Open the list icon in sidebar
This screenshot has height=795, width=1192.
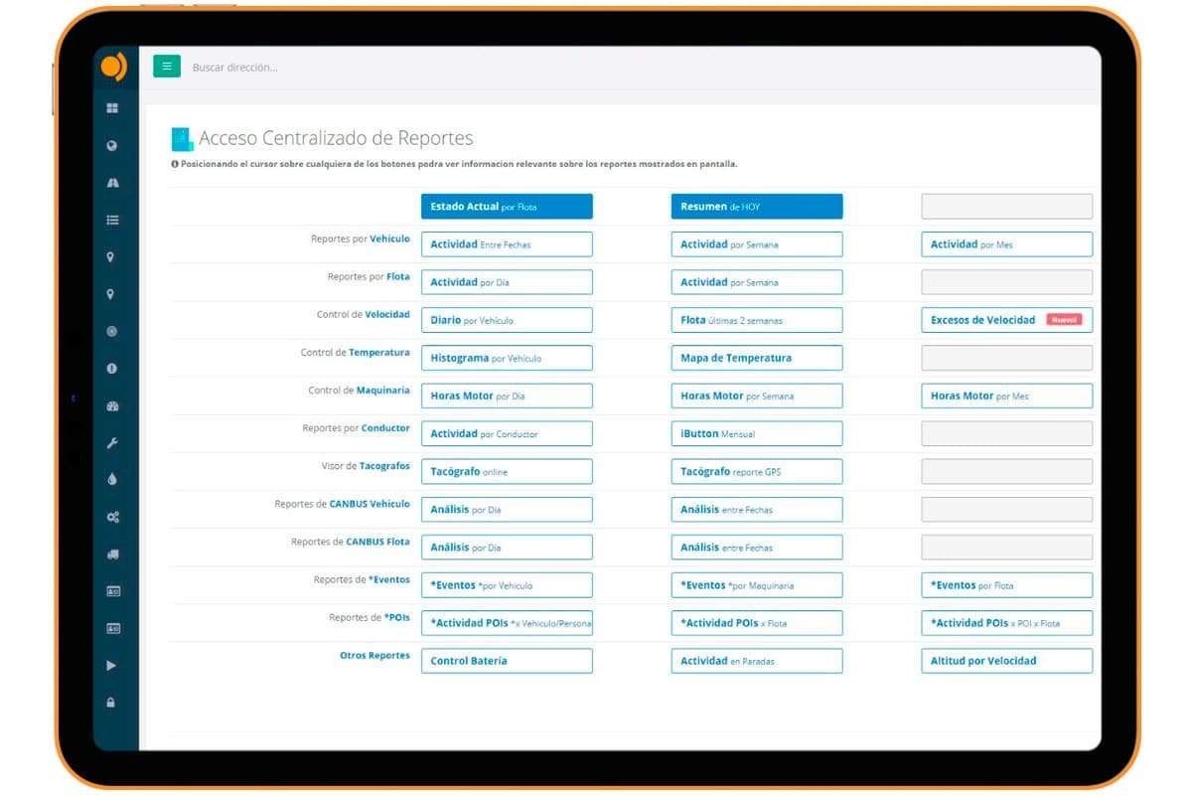111,221
